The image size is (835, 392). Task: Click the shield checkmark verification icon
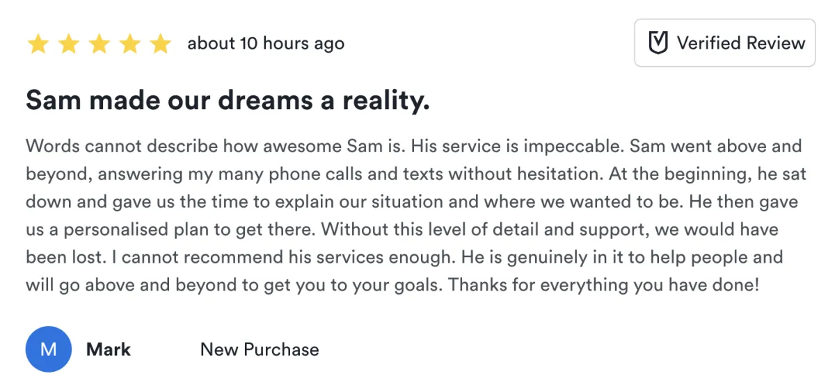coord(658,43)
